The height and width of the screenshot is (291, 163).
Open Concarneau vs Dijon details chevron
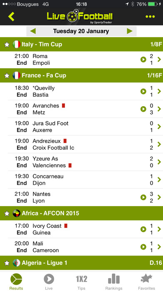tap(159, 180)
